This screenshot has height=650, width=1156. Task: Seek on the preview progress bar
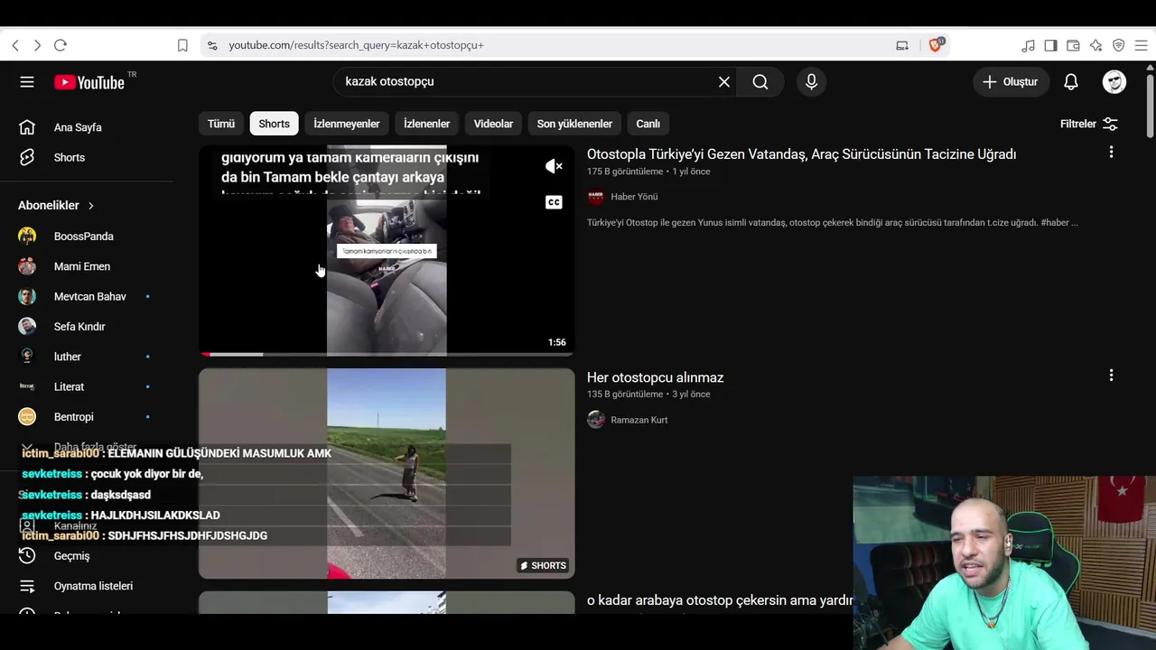coord(387,354)
